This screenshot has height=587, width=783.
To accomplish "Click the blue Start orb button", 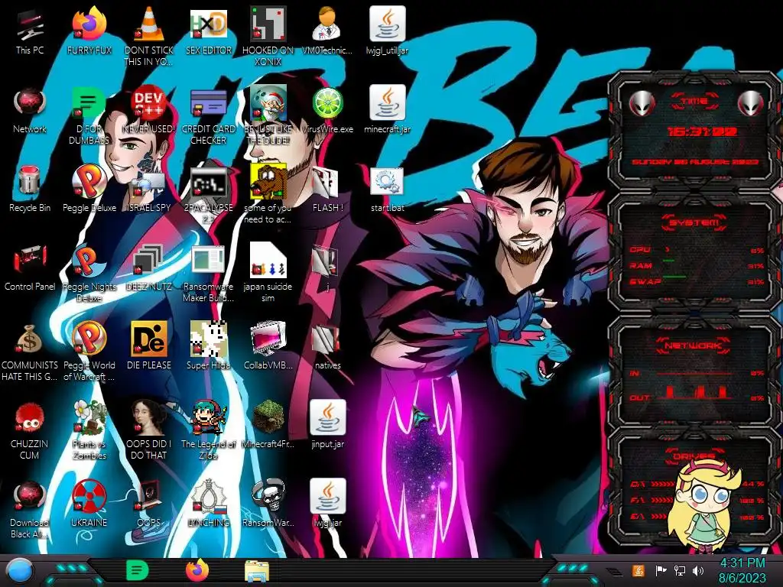I will (x=19, y=571).
